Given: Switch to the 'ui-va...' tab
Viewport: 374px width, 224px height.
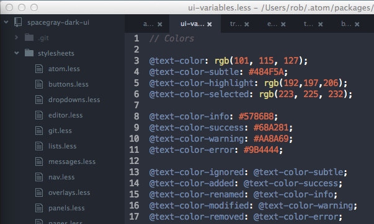Looking at the screenshot, I should 192,24.
